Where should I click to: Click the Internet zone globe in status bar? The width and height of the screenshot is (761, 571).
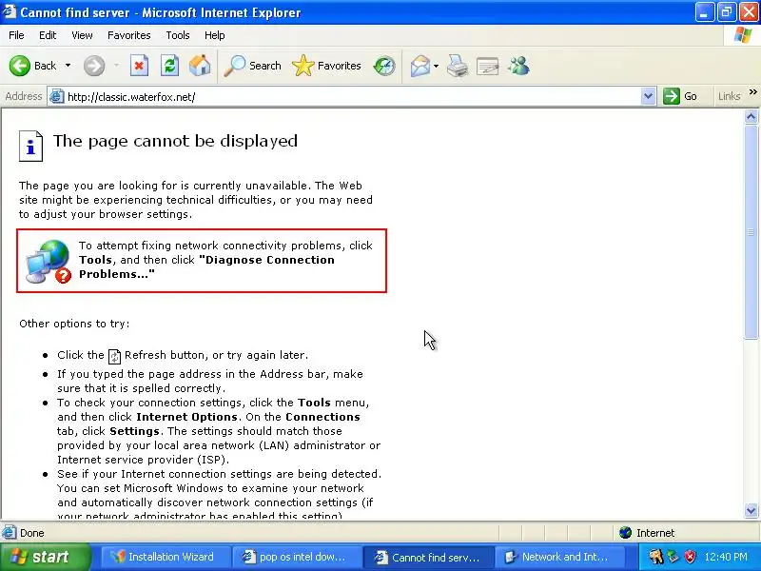pos(626,533)
